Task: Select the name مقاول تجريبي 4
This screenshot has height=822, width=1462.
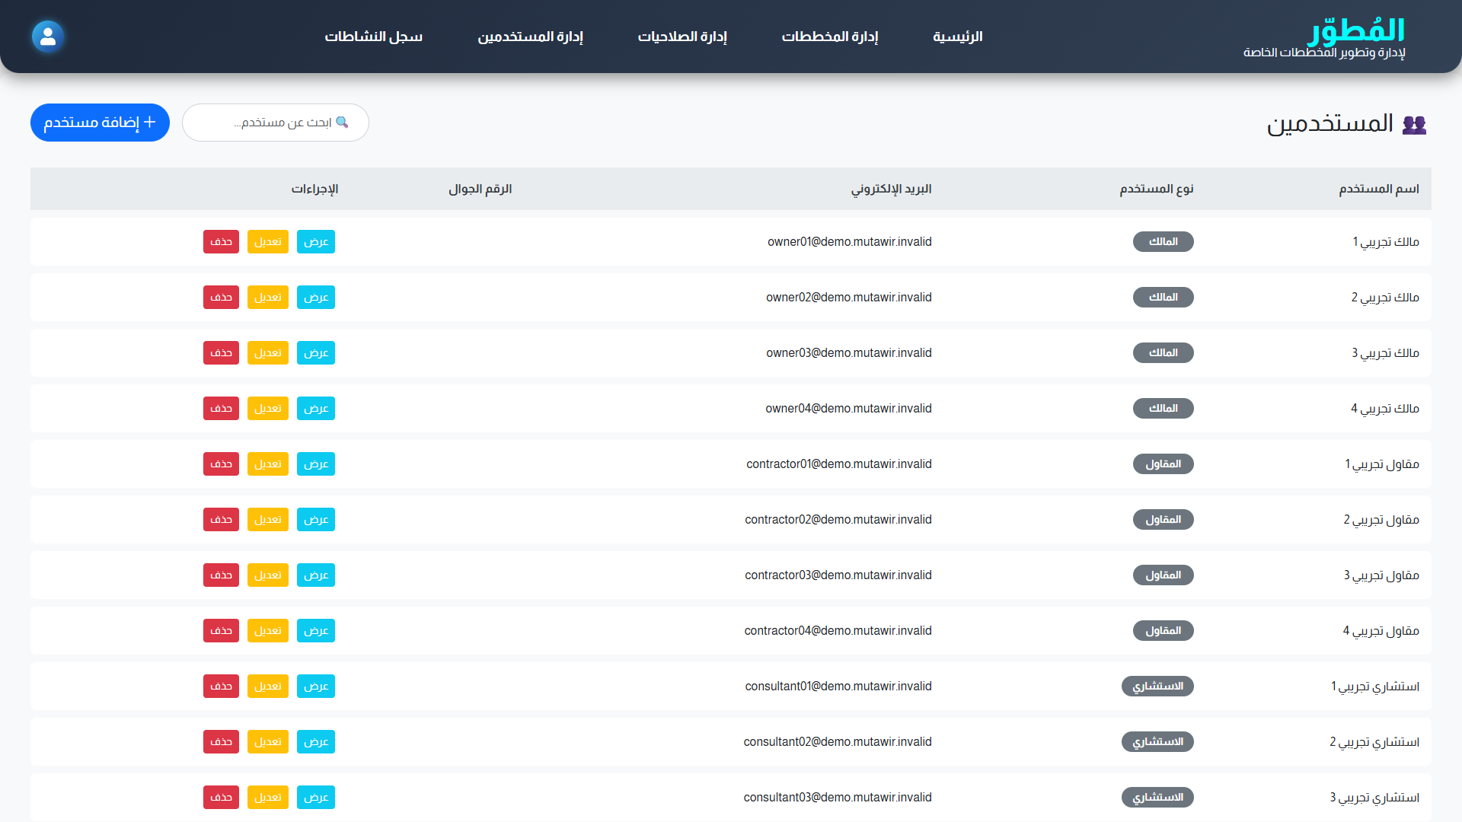Action: click(x=1381, y=630)
